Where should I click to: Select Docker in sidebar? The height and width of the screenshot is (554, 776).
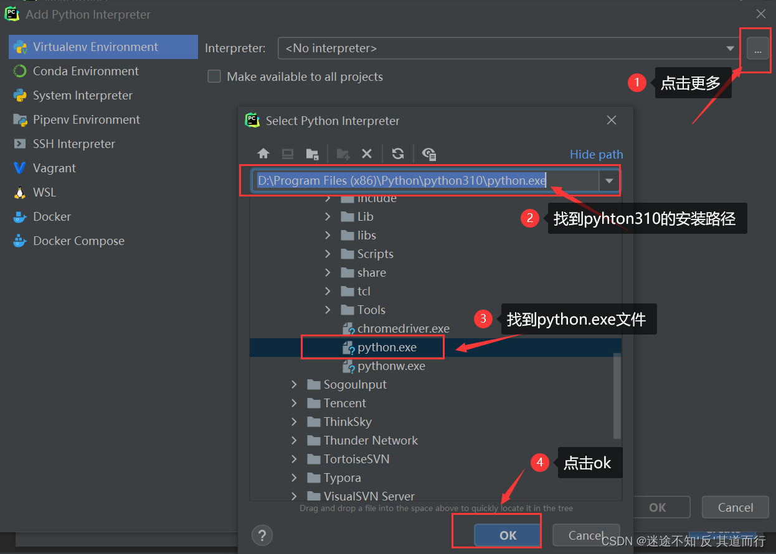[103, 216]
